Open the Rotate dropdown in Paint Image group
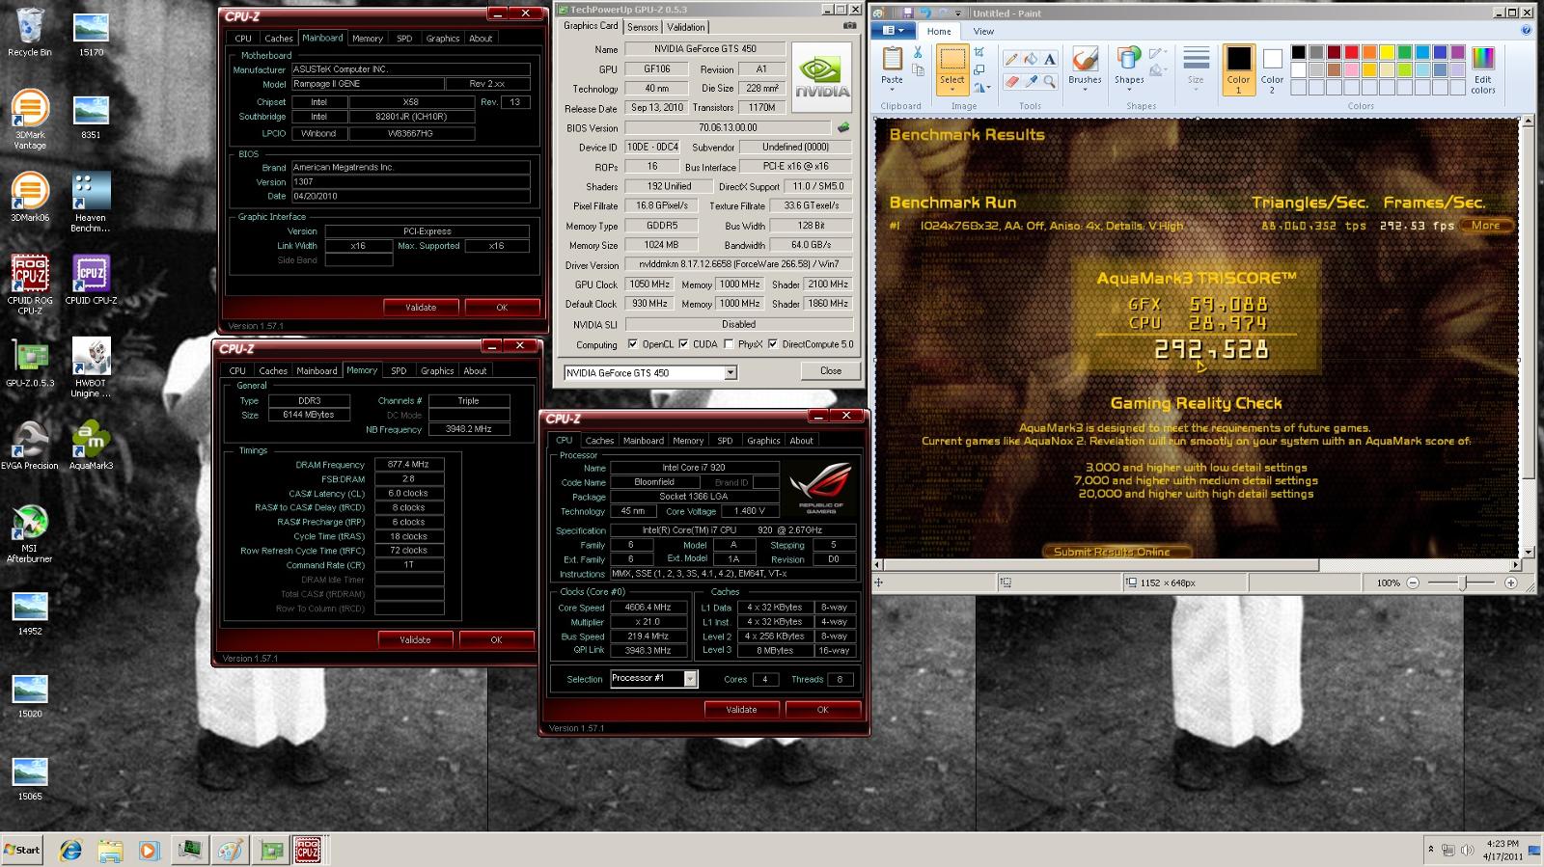1544x867 pixels. (x=981, y=88)
